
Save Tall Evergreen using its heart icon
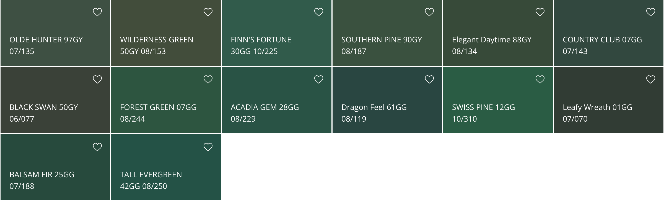(x=208, y=147)
